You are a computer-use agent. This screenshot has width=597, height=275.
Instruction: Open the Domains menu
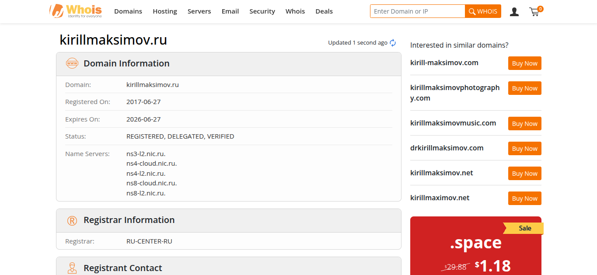(128, 11)
